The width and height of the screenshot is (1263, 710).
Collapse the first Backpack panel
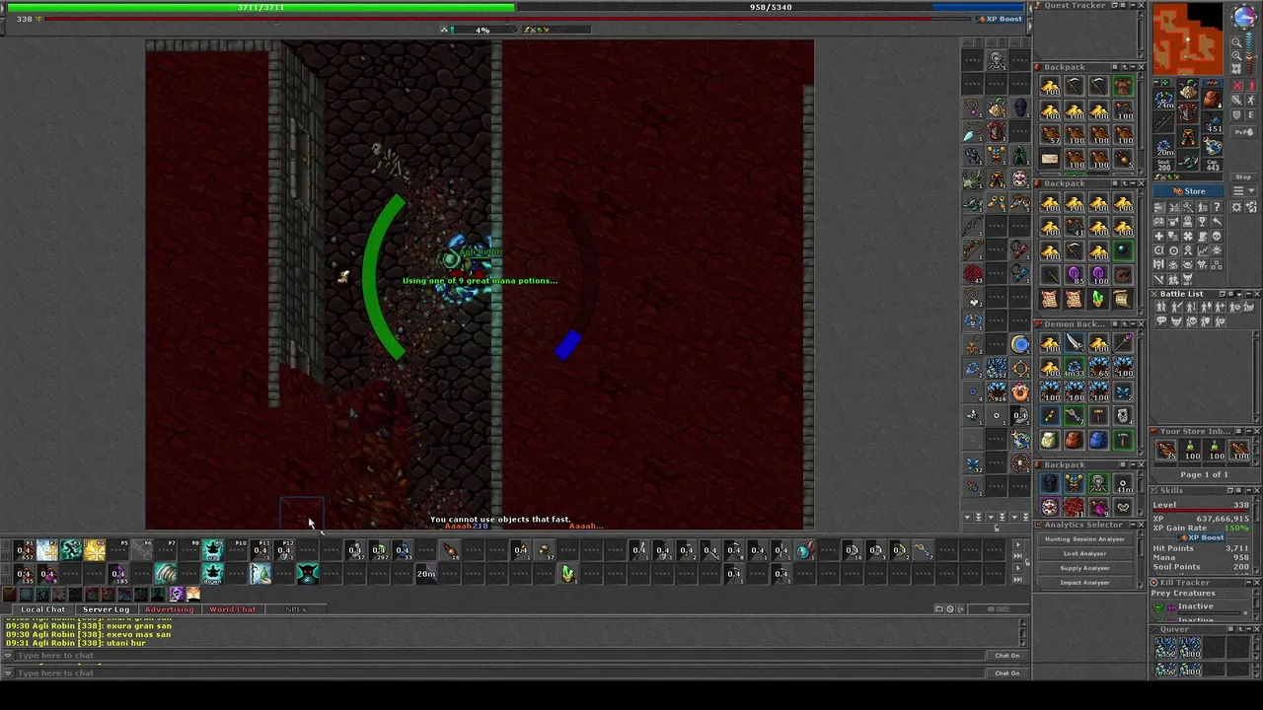click(1133, 67)
